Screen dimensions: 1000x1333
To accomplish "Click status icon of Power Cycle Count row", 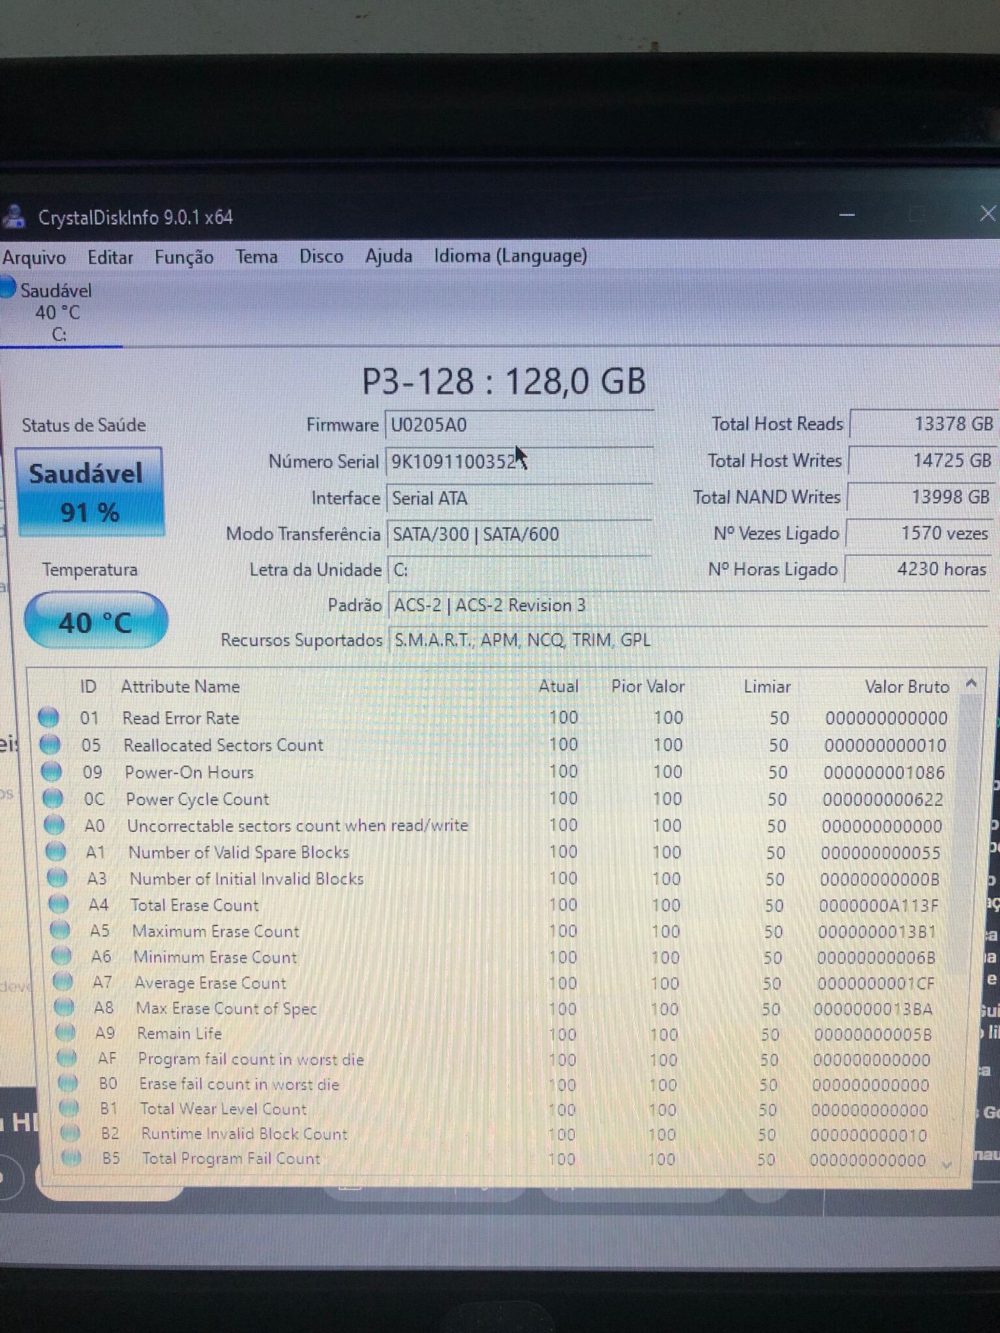I will click(x=53, y=798).
